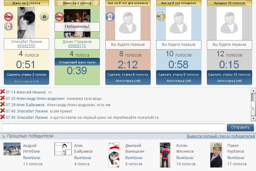Click the newbie baby icon on the 6-голосов auction

[110, 17]
